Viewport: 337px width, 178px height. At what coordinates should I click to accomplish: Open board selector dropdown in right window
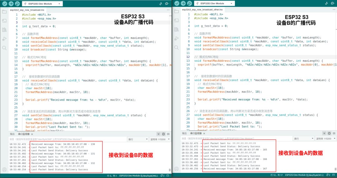click(214, 3)
